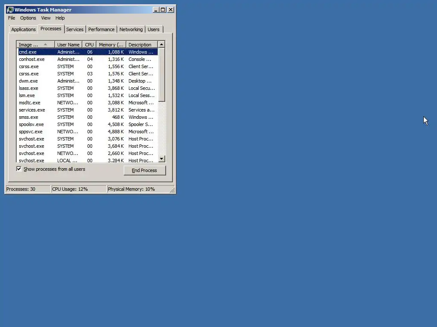Image resolution: width=437 pixels, height=327 pixels.
Task: Select the smss.exe process
Action: (87, 117)
